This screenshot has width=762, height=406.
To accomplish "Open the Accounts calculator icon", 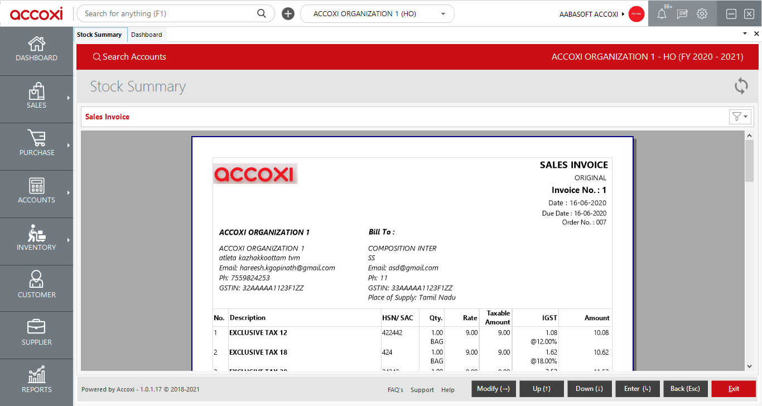I will coord(36,186).
